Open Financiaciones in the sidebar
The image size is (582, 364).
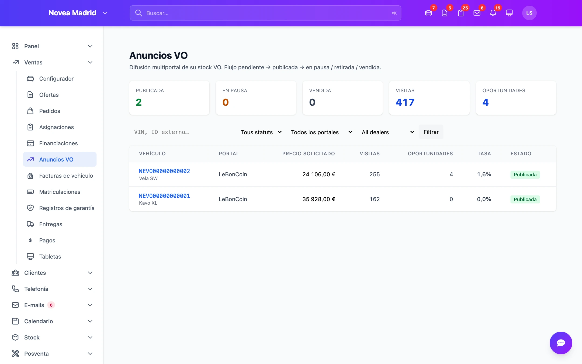(60, 143)
